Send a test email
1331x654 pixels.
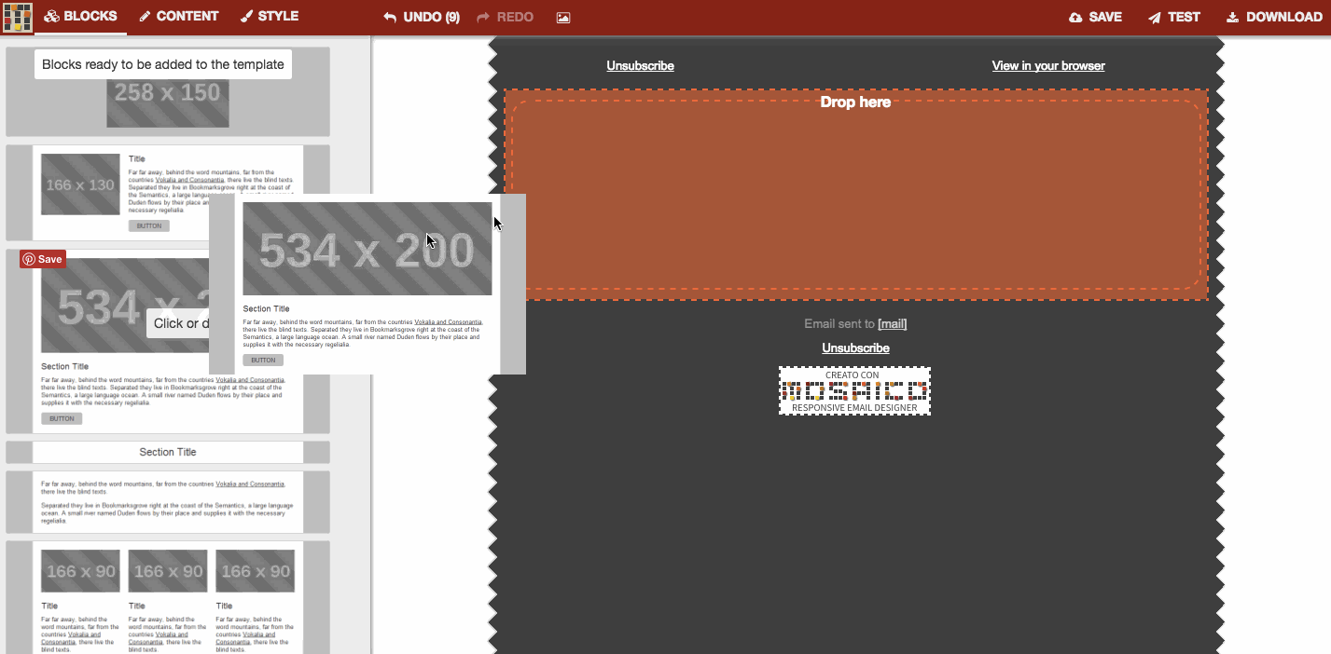click(1174, 18)
